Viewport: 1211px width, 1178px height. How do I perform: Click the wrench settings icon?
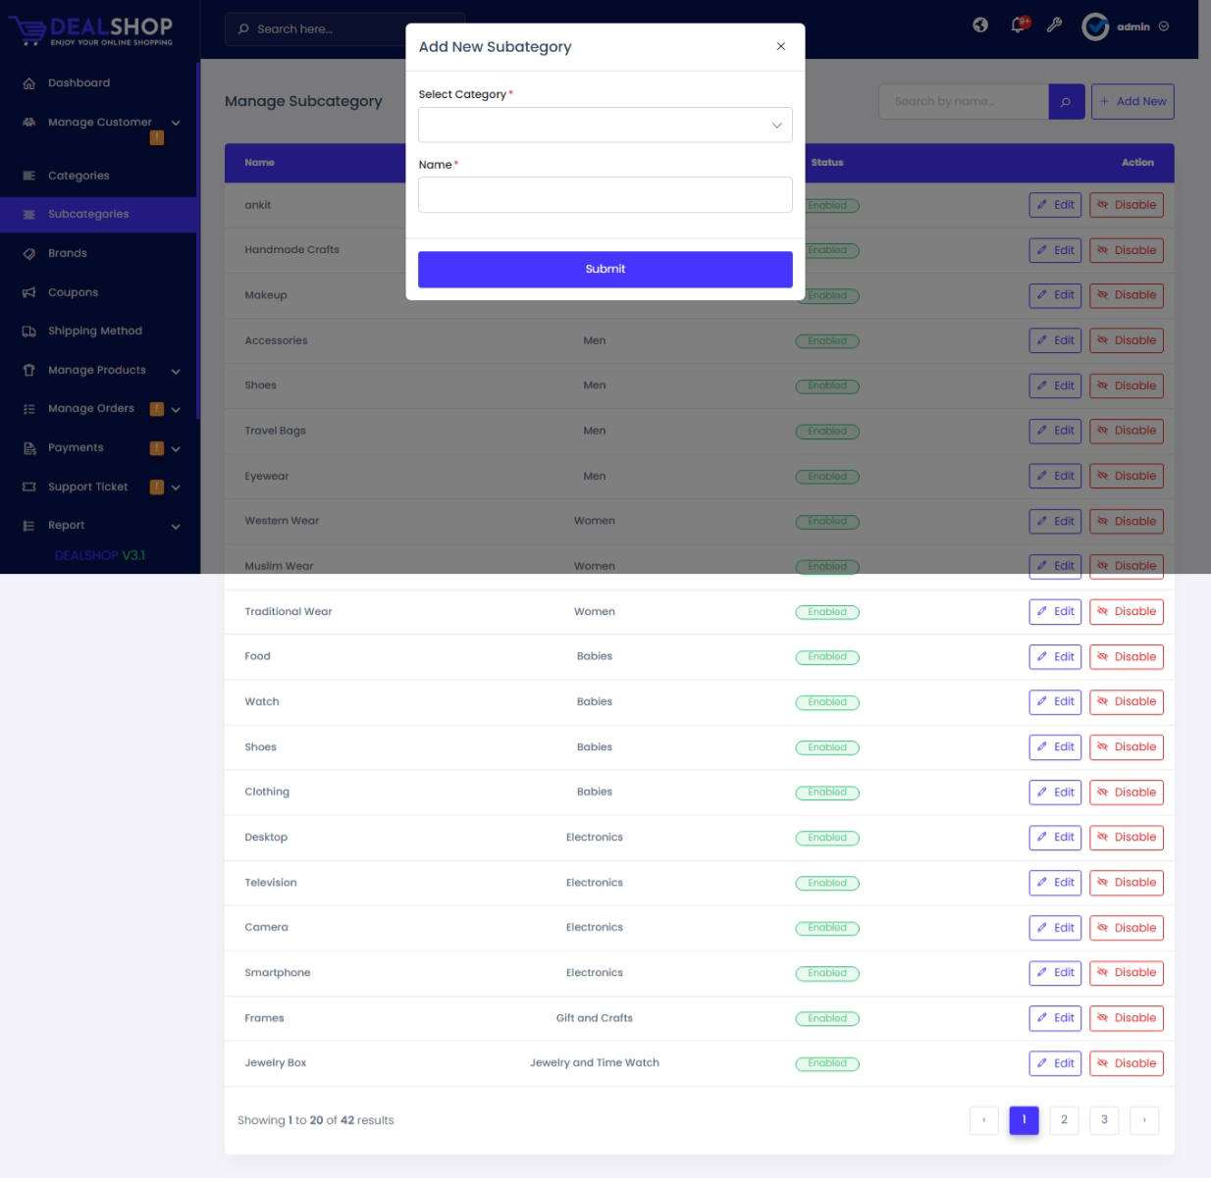(x=1054, y=26)
